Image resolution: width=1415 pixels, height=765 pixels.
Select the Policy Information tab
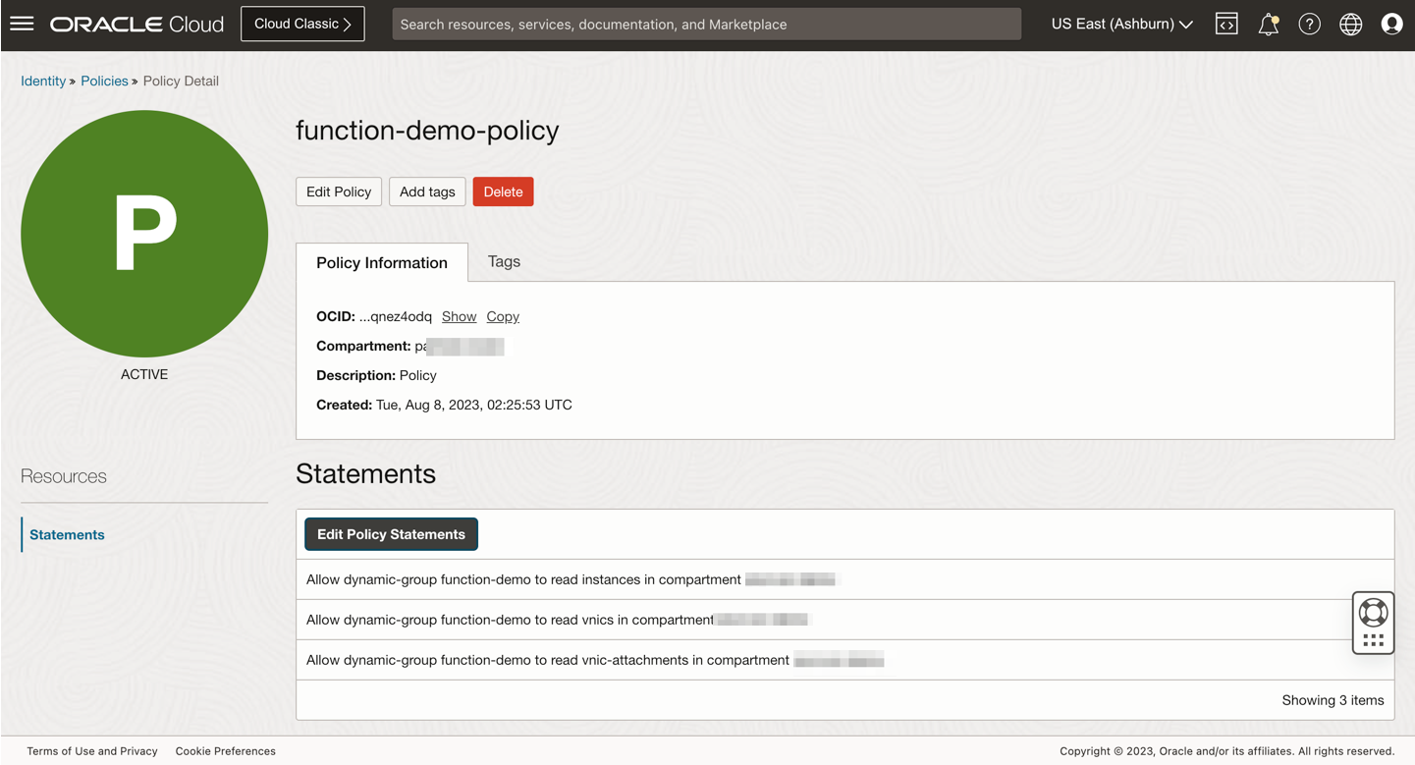coord(382,262)
